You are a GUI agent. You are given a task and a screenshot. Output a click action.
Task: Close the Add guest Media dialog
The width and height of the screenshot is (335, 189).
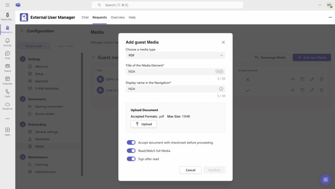(223, 42)
